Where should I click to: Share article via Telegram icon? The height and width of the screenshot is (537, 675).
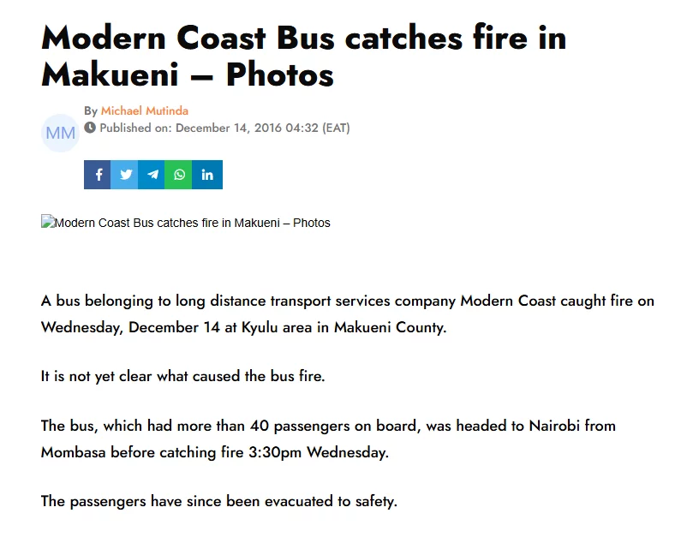(152, 175)
